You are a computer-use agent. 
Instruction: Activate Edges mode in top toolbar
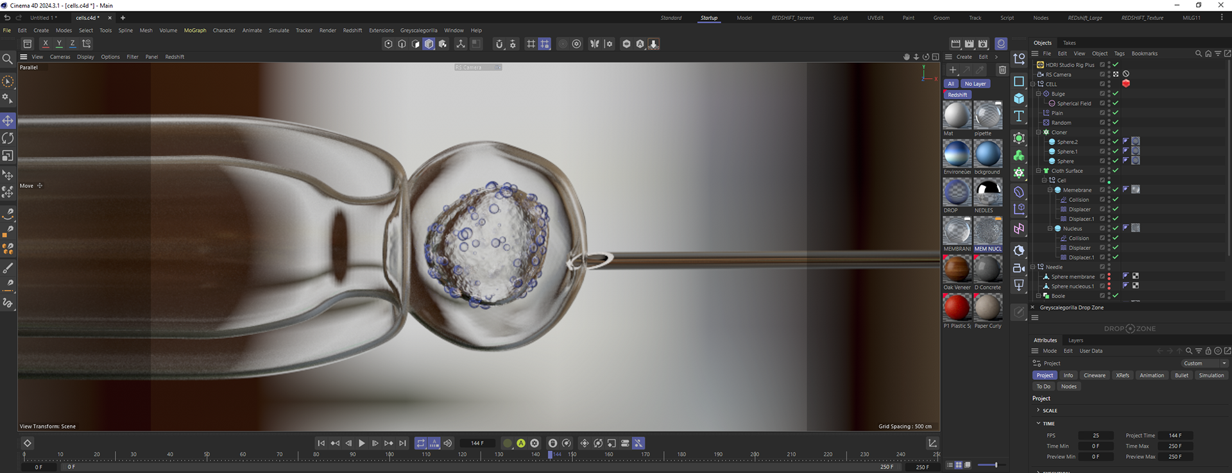point(402,44)
